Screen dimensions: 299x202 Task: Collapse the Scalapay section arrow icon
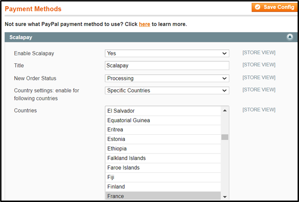[290, 37]
